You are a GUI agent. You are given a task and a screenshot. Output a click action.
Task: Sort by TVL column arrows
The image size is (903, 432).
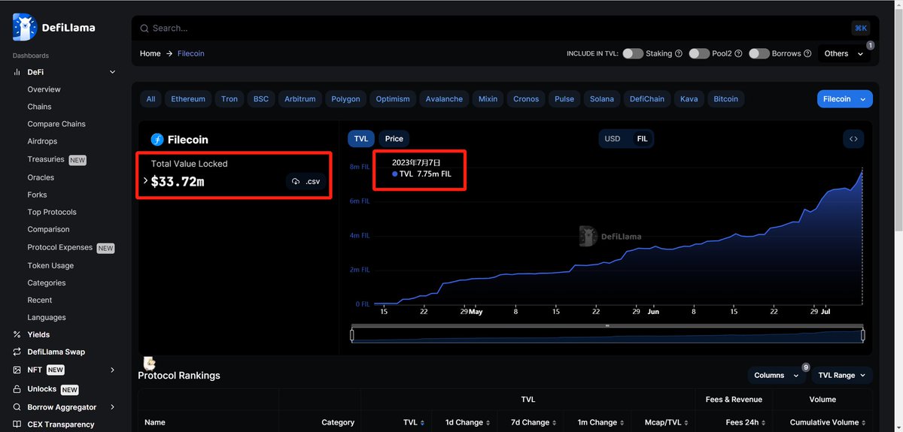(x=423, y=423)
